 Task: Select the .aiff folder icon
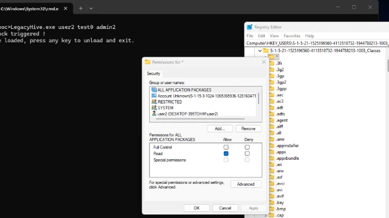point(272,127)
